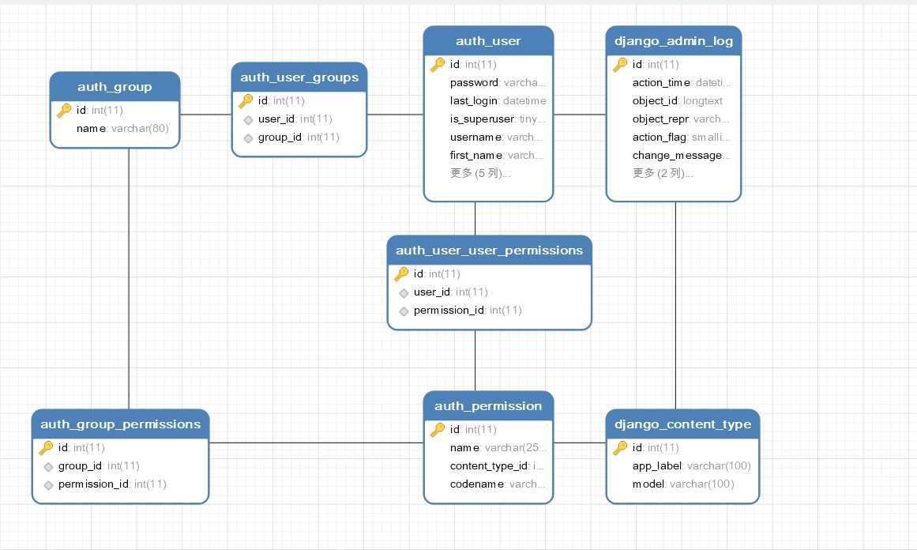Click primary key icon in auth_group
Screen dimensions: 917x550
[x=64, y=110]
